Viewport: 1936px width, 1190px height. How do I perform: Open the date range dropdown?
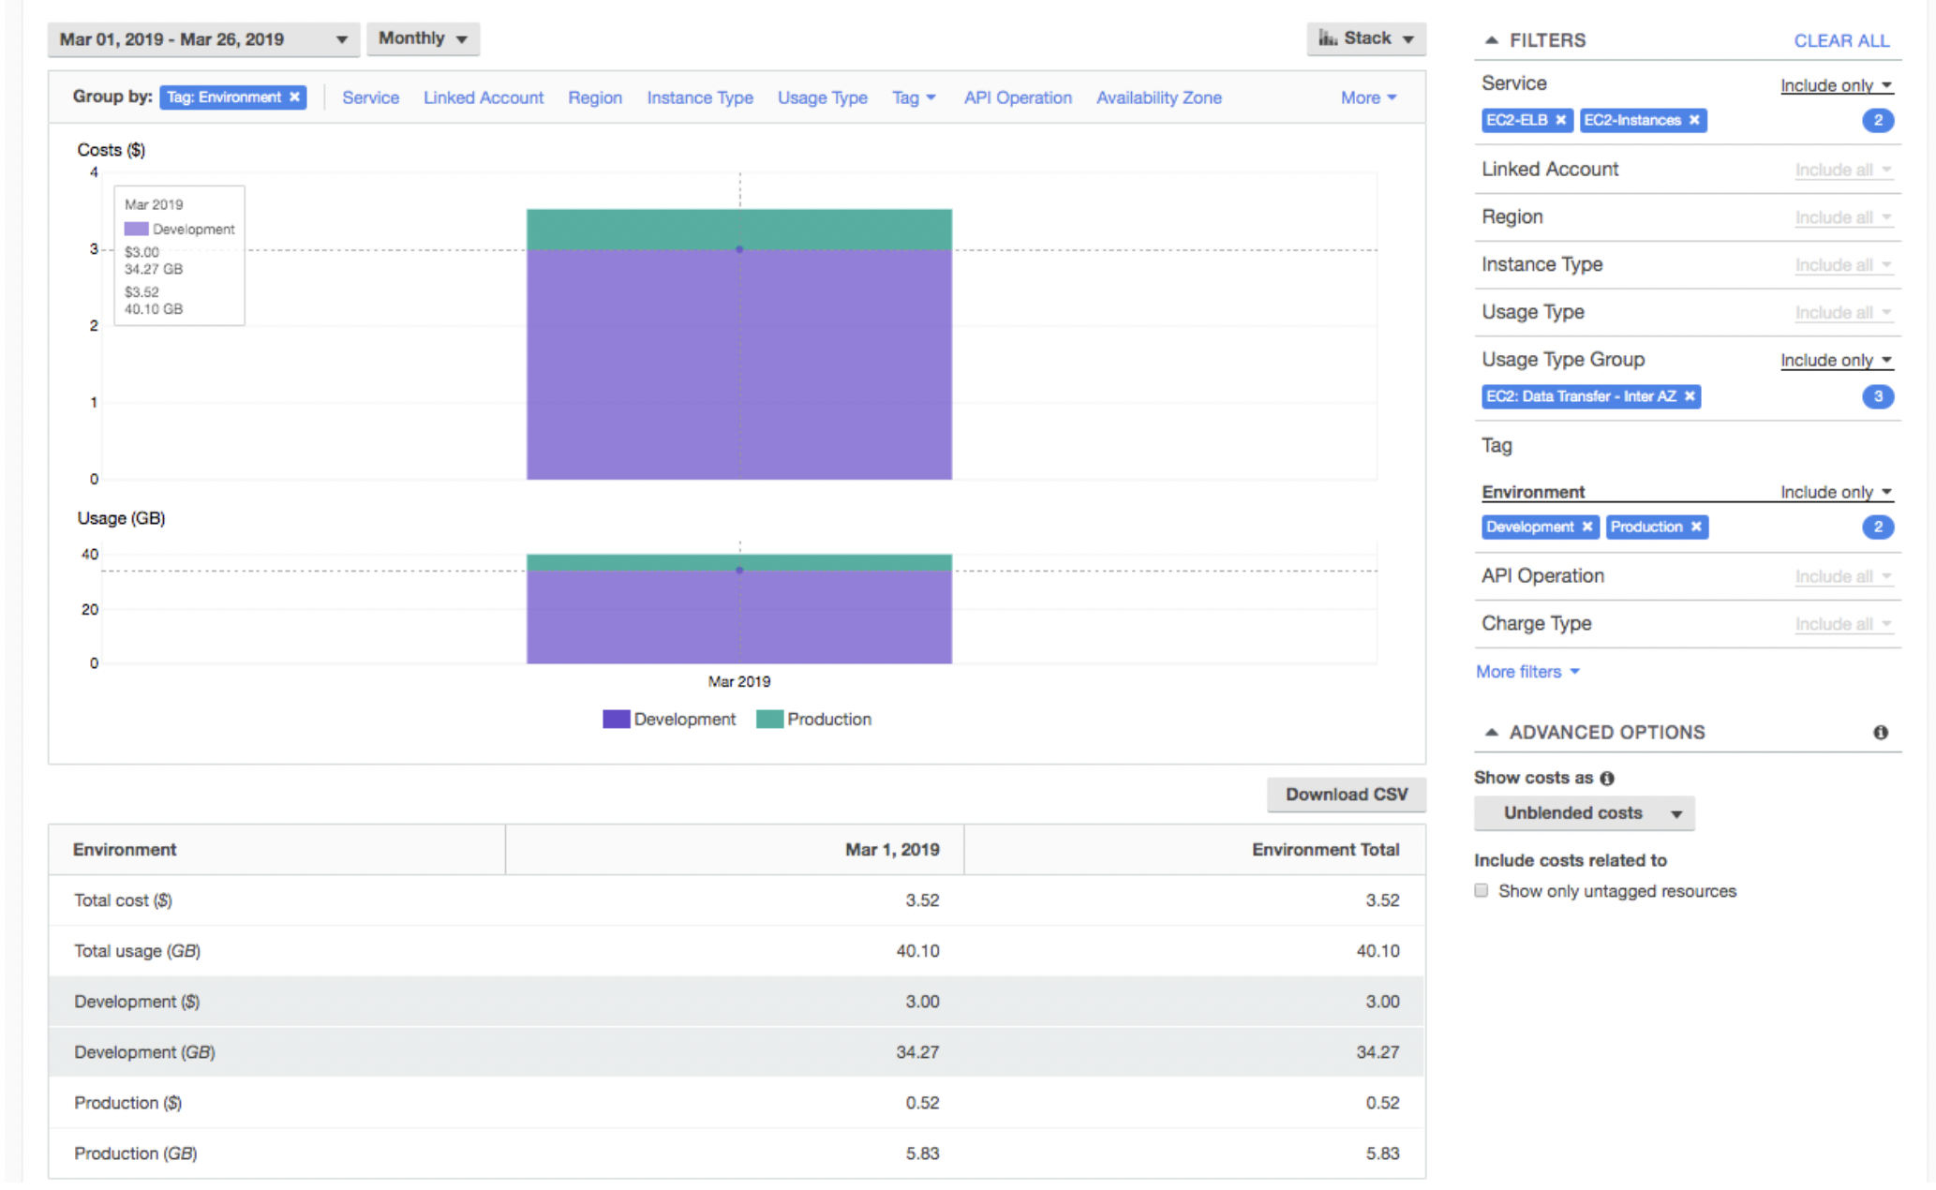click(203, 39)
